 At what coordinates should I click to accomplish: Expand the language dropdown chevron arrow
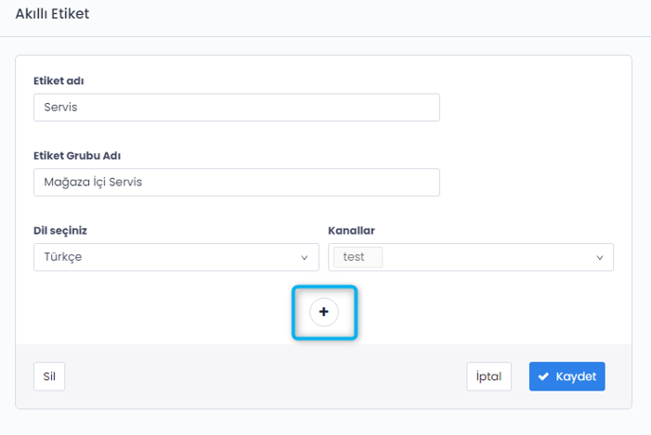click(x=304, y=257)
